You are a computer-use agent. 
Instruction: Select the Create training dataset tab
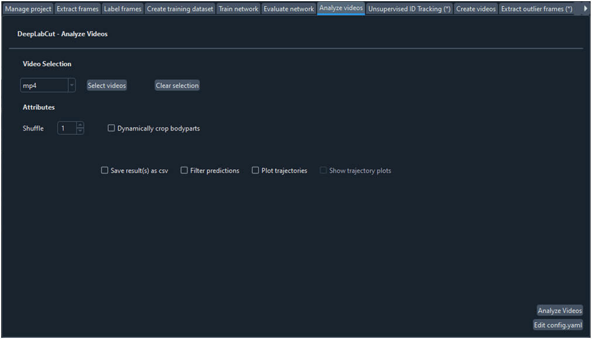[x=180, y=9]
